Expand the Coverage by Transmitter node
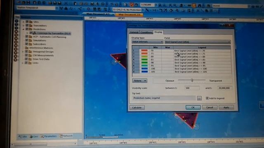The width and height of the screenshot is (264, 148). tap(27, 33)
